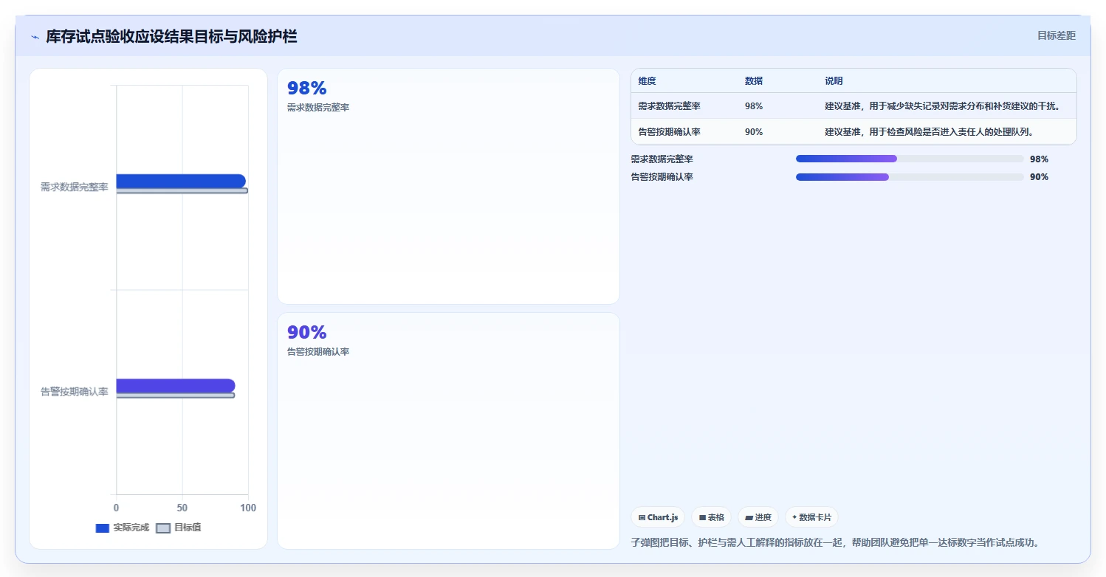The image size is (1106, 577).
Task: Toggle the 实际完成 legend item
Action: coord(123,528)
